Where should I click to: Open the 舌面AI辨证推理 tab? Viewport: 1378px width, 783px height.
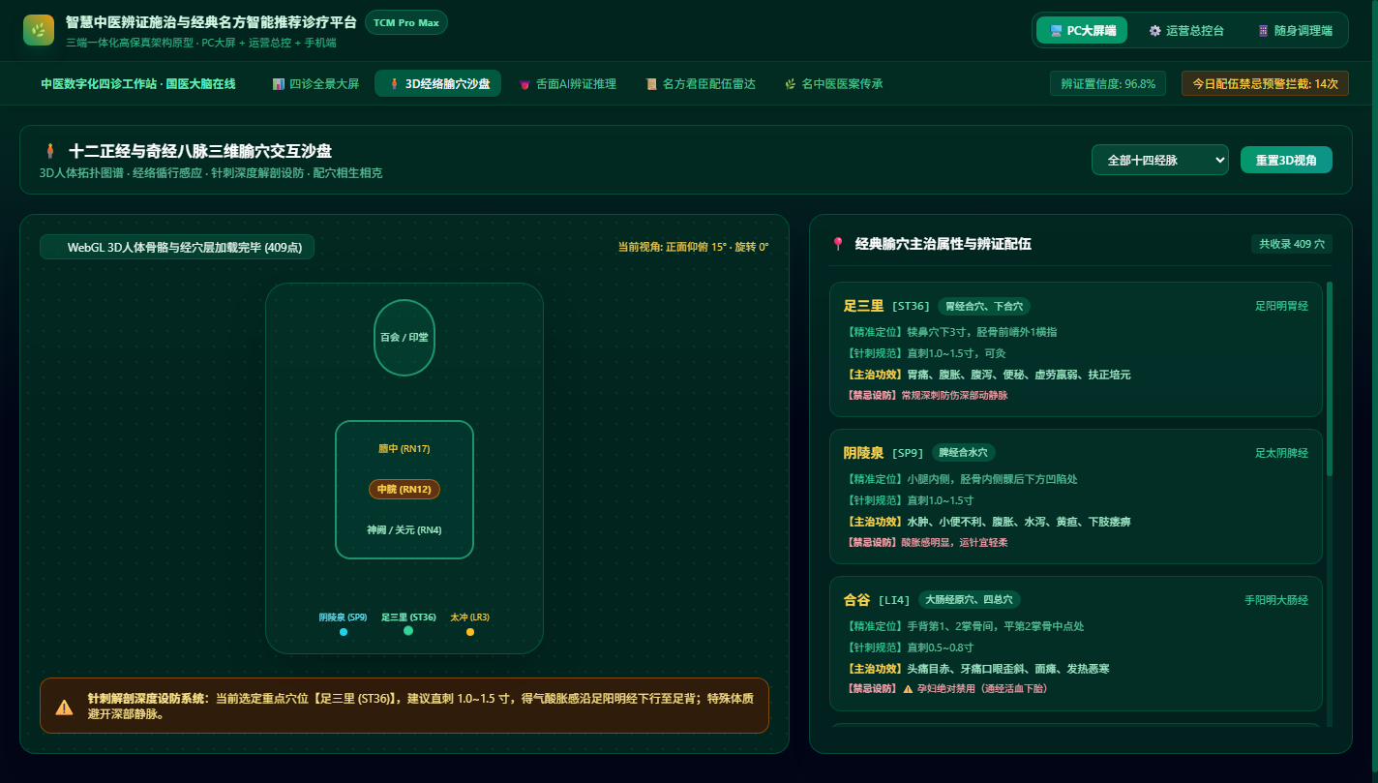[x=567, y=83]
